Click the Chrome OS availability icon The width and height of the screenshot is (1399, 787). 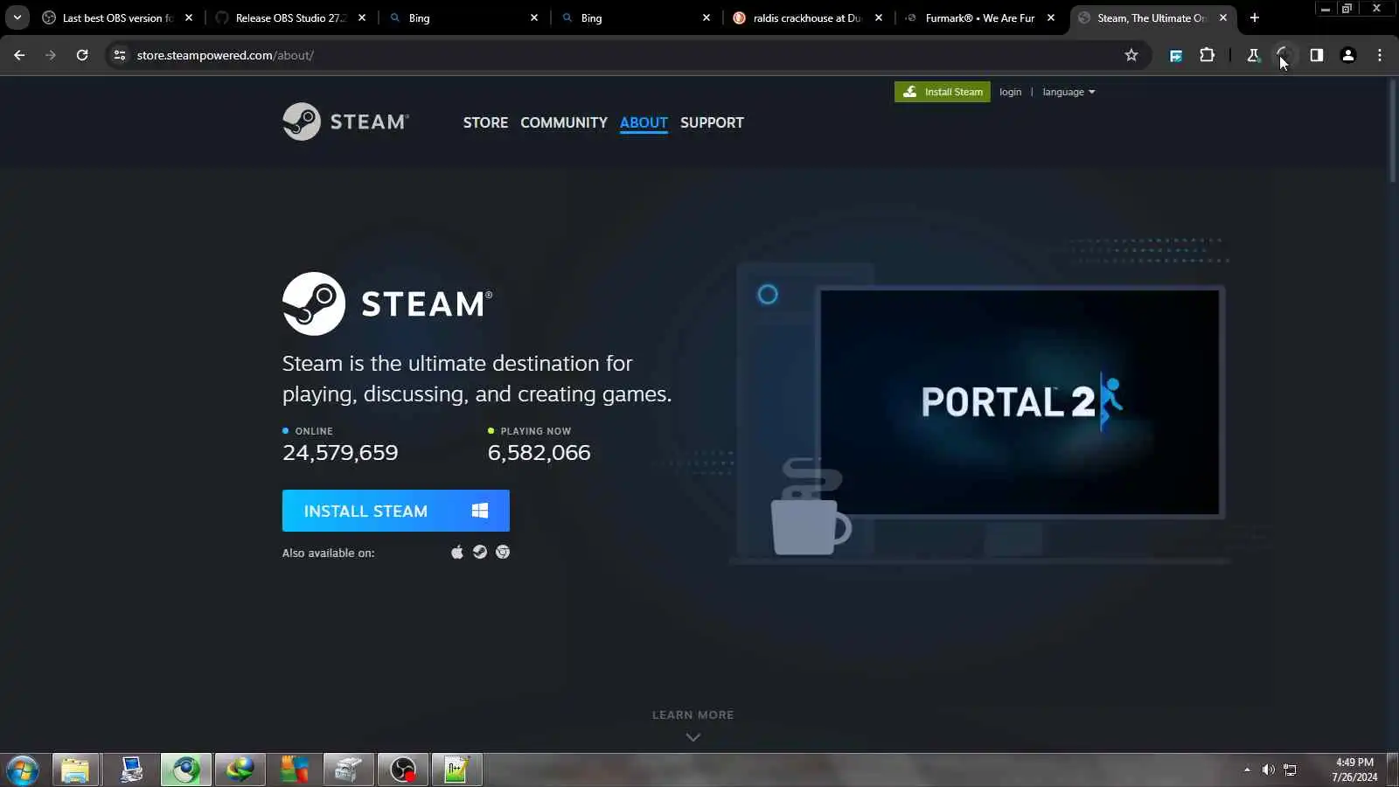503,552
